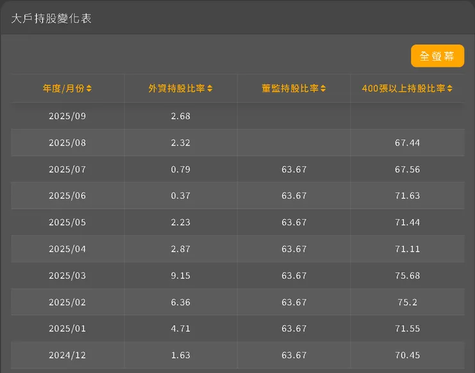Sort by 400張以上持股比率 sort arrows icon
This screenshot has height=373, width=475.
pyautogui.click(x=450, y=89)
